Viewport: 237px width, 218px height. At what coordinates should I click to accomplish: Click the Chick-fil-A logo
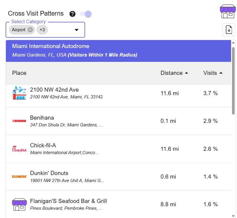19,149
